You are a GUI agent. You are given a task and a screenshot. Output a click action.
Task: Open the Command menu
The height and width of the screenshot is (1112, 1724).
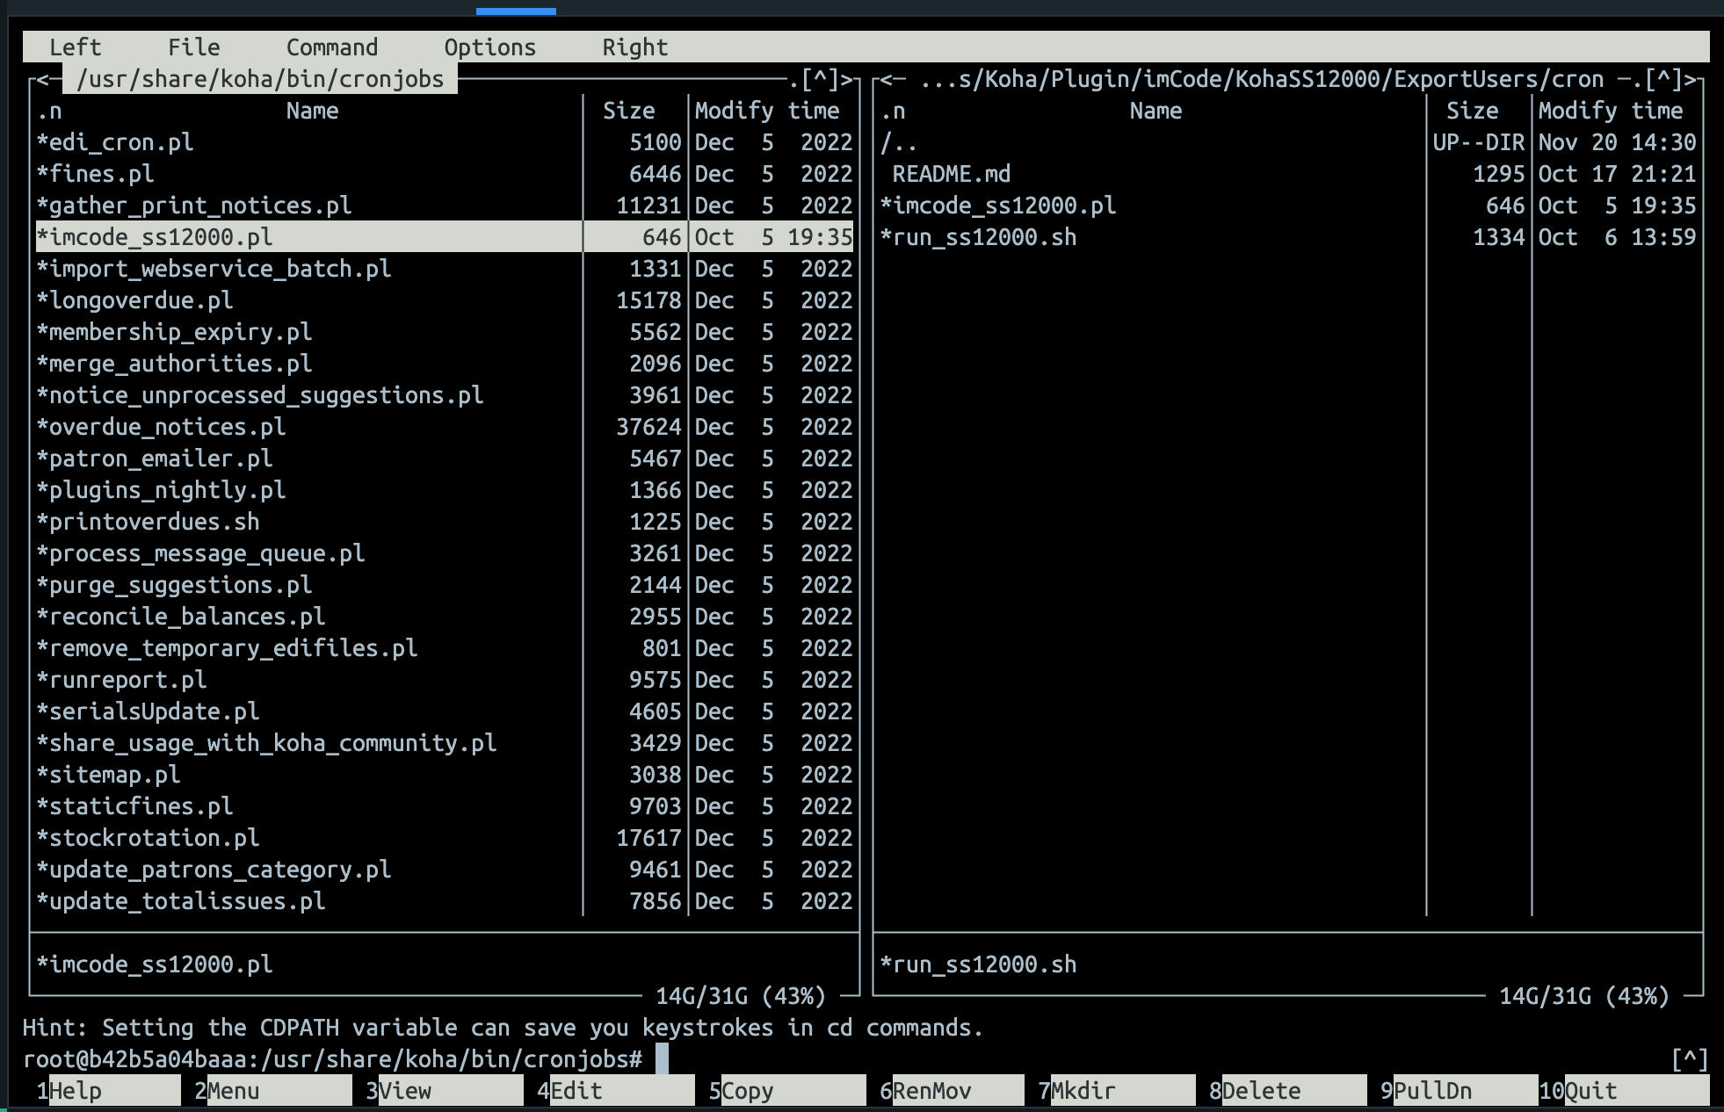[x=331, y=47]
